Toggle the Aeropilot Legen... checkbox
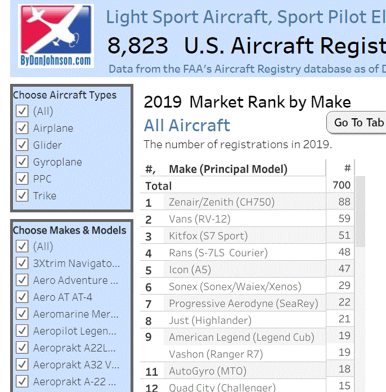 pyautogui.click(x=22, y=331)
